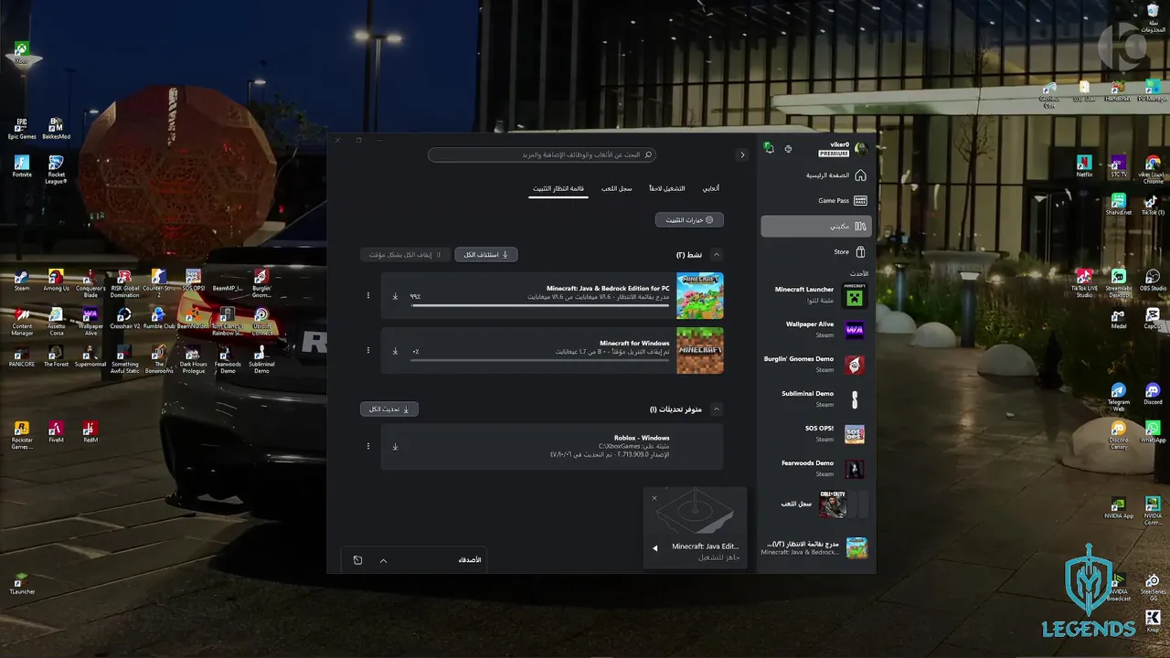
Task: Open the BakkesMod desktop shortcut
Action: (x=56, y=129)
